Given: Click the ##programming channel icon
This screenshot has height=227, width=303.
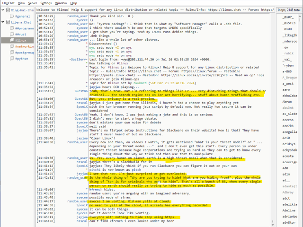Looking at the screenshot, I should coord(12,28).
